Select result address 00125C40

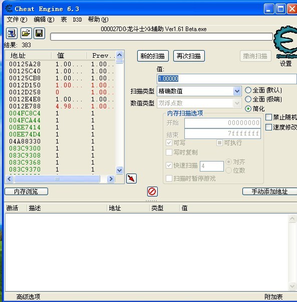click(25, 71)
